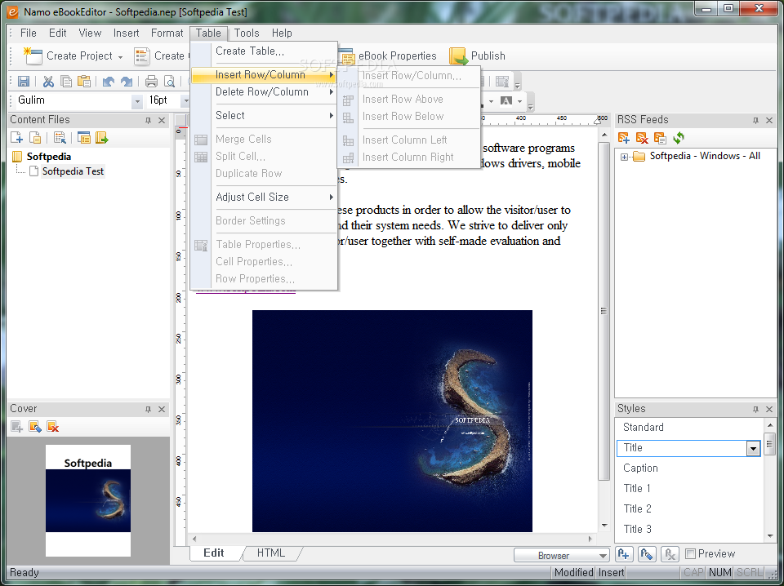Open the 16pt font size dropdown
784x586 pixels.
pos(185,101)
